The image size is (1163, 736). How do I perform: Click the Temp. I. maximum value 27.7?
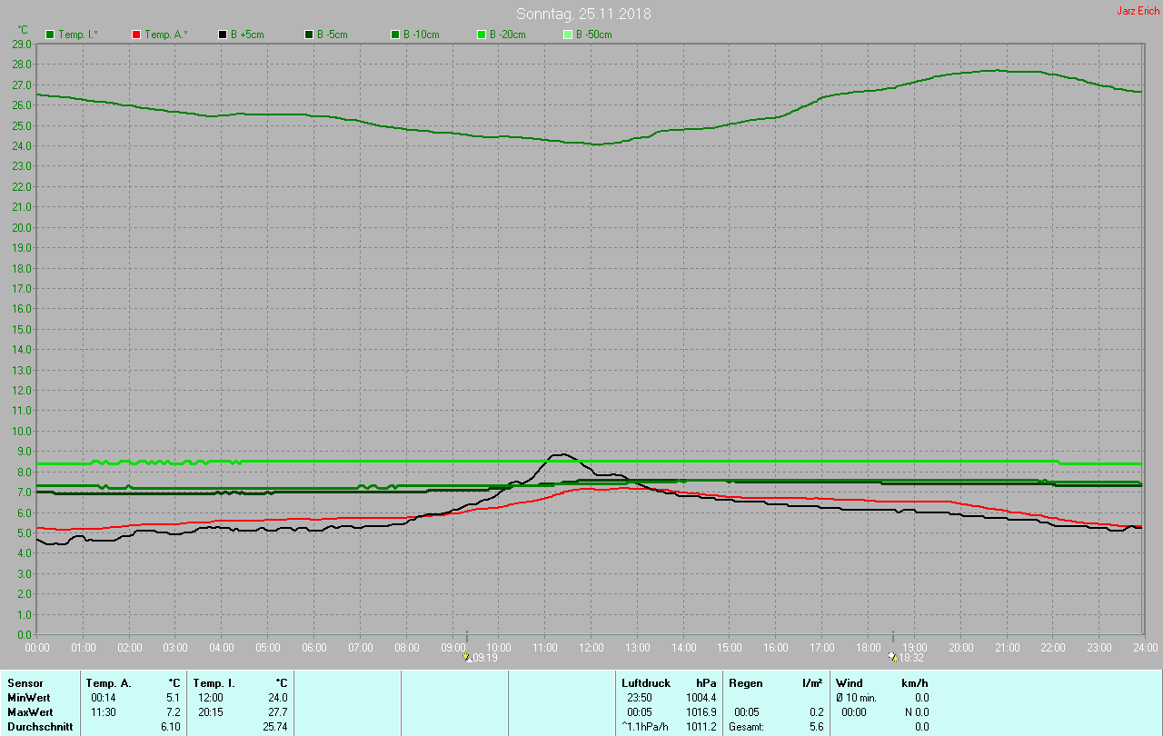[x=277, y=712]
